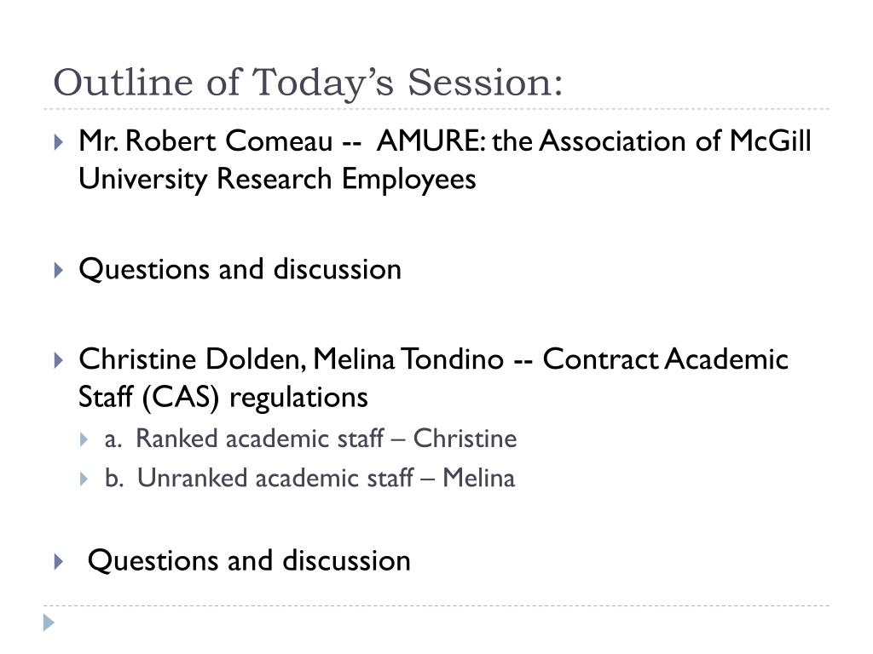This screenshot has height=654, width=873.
Task: Click the slide title Outline of Today's Session
Action: coord(308,83)
